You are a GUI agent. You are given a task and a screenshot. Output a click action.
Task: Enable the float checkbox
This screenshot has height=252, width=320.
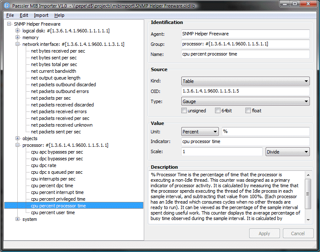[248, 111]
